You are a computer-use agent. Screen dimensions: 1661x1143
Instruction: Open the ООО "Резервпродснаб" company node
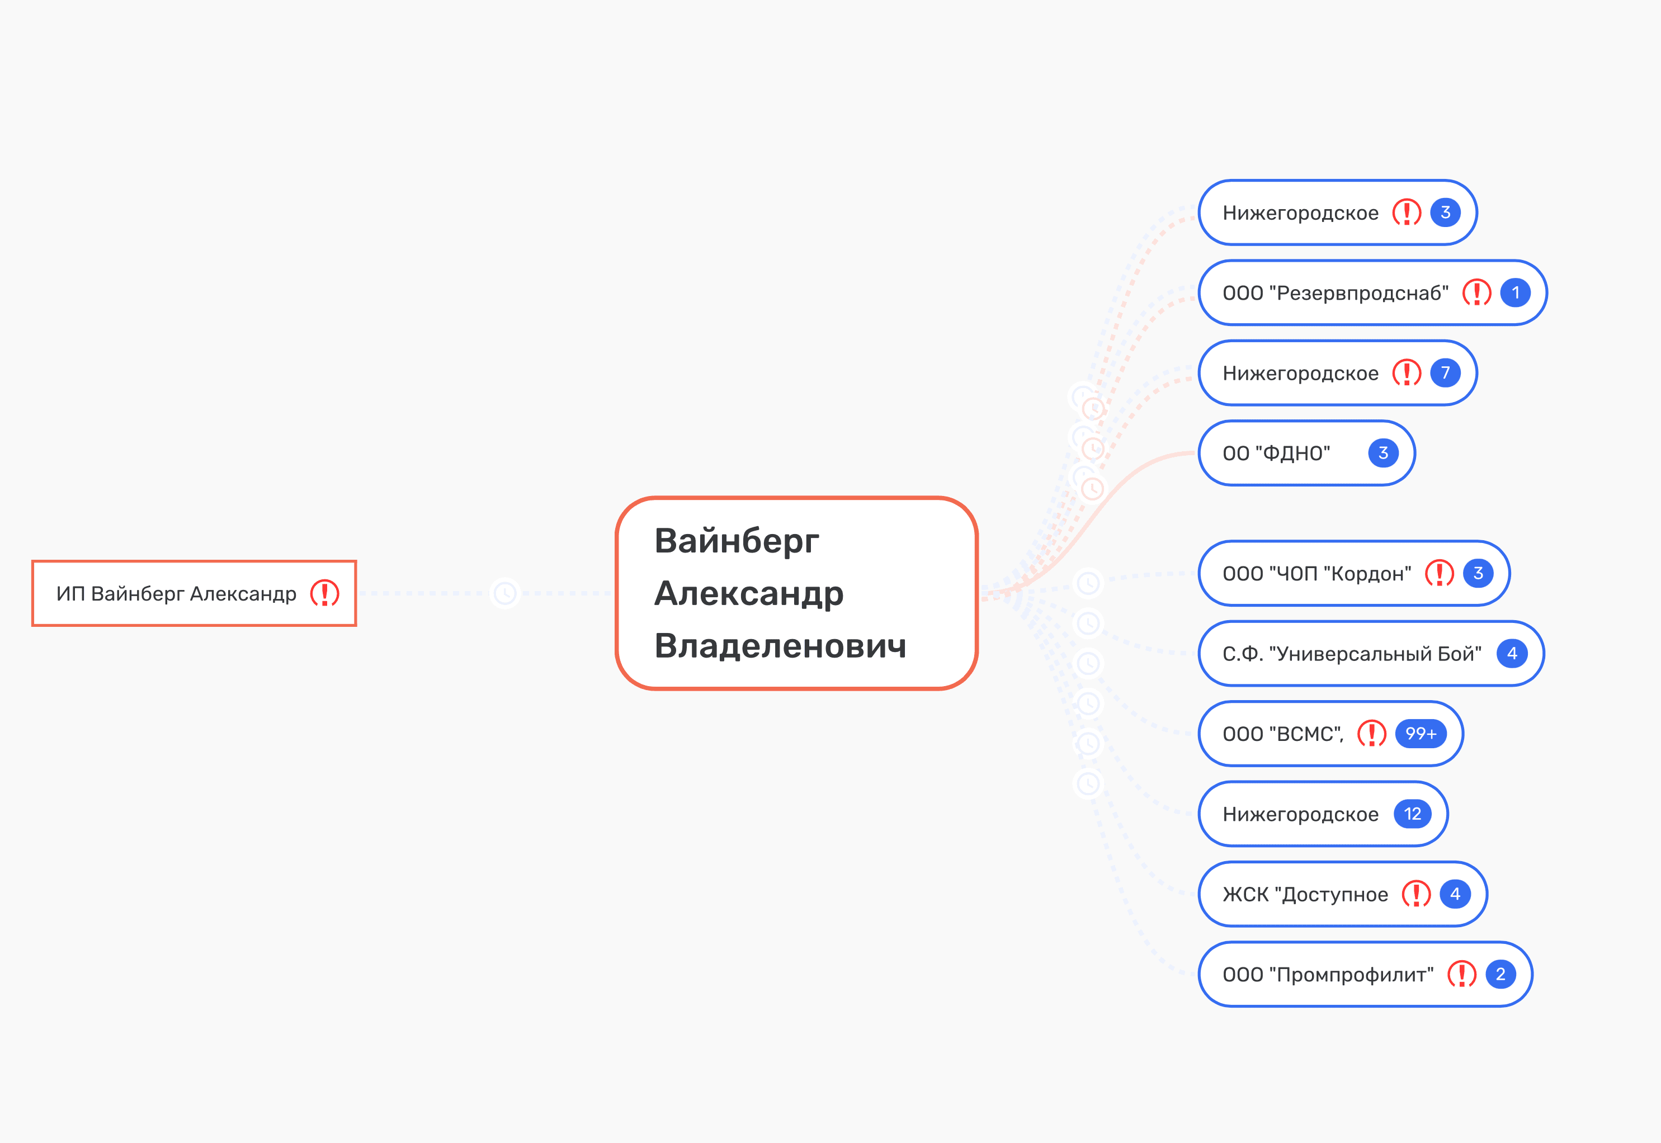(1334, 293)
